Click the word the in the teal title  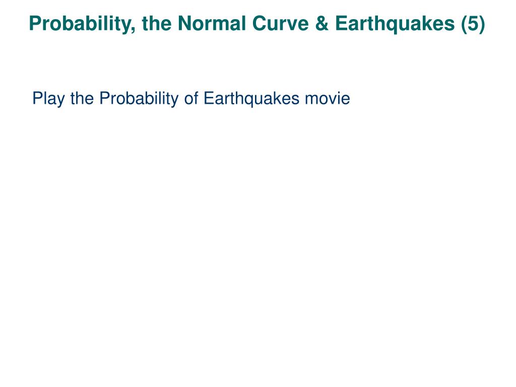(x=157, y=23)
